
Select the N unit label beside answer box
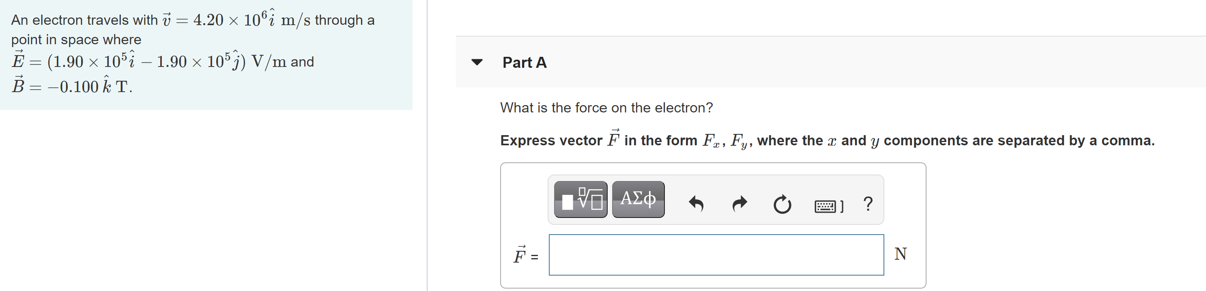pos(900,254)
